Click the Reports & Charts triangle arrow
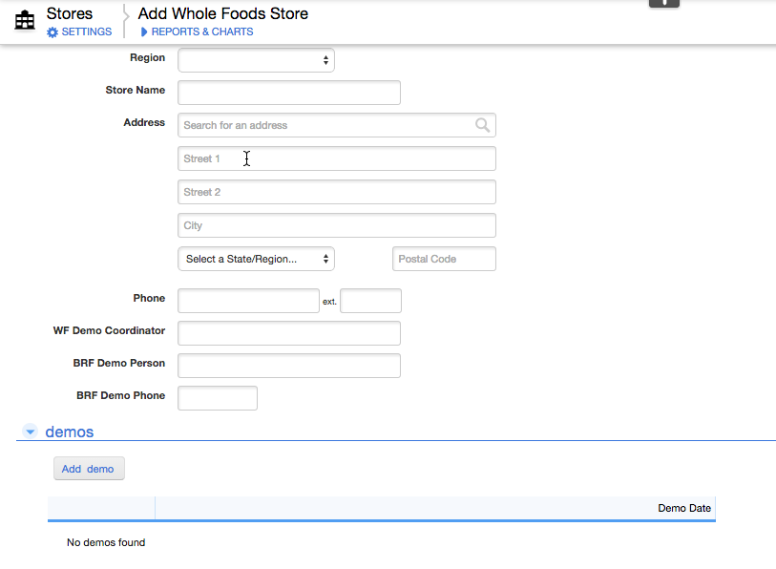776x569 pixels. [x=144, y=32]
